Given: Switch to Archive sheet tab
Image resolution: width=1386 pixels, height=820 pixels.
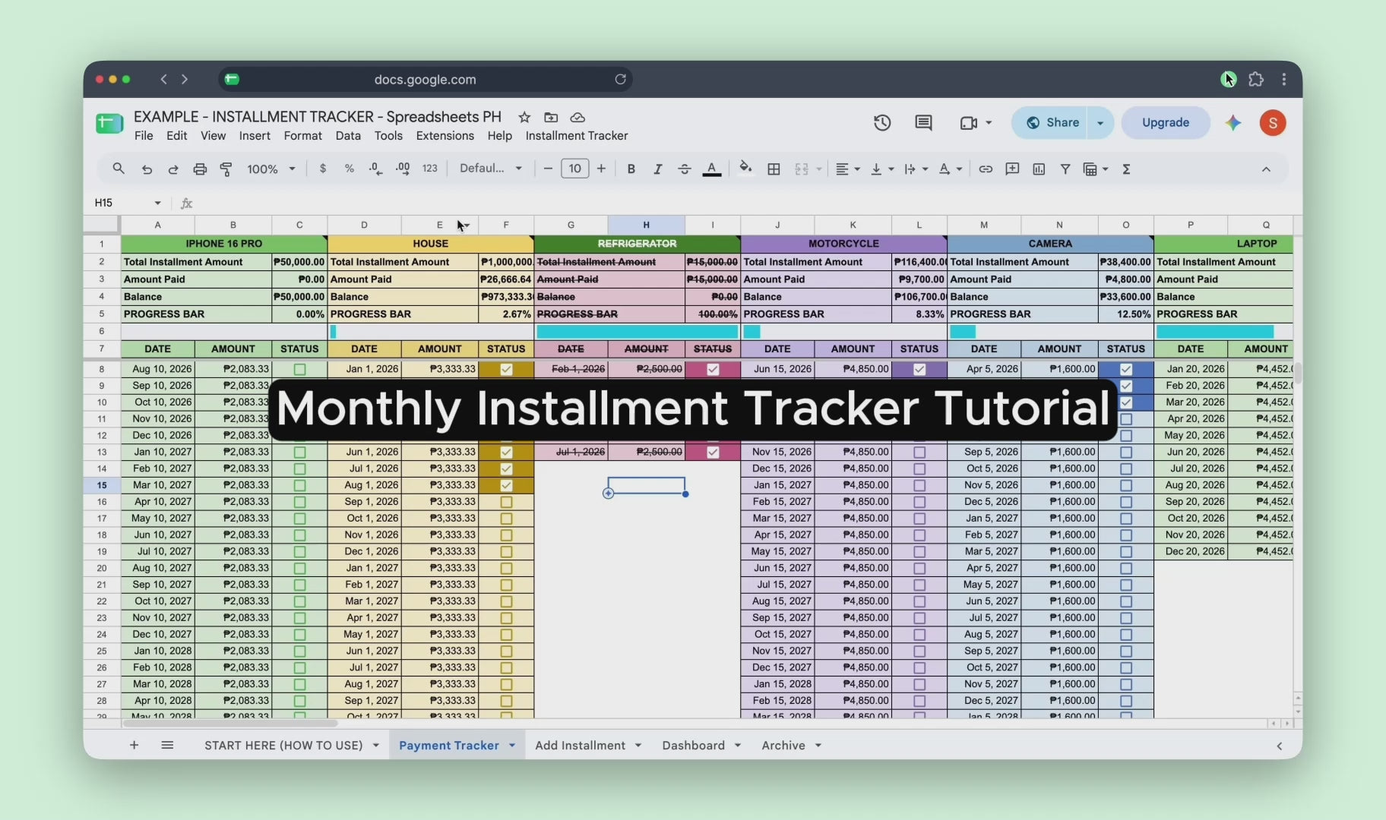Looking at the screenshot, I should pos(783,746).
